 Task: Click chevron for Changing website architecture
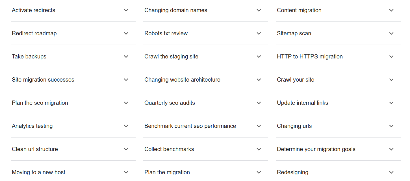point(259,80)
